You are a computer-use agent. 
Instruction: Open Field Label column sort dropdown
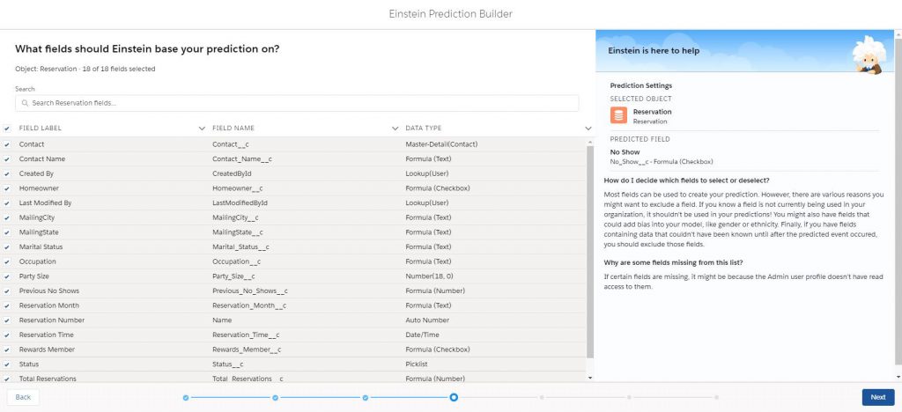pyautogui.click(x=203, y=129)
